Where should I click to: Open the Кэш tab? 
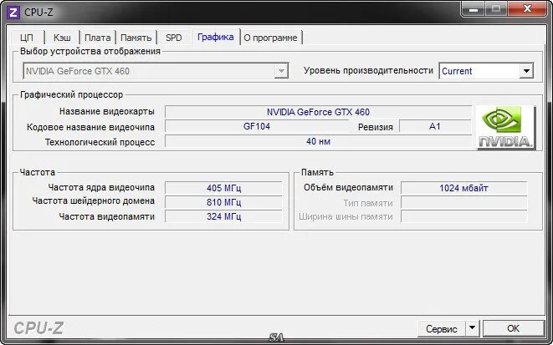pos(62,38)
